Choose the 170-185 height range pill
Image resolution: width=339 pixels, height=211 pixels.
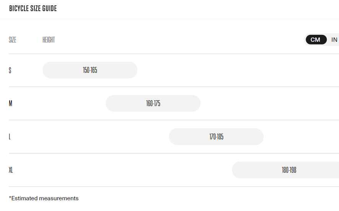[216, 137]
